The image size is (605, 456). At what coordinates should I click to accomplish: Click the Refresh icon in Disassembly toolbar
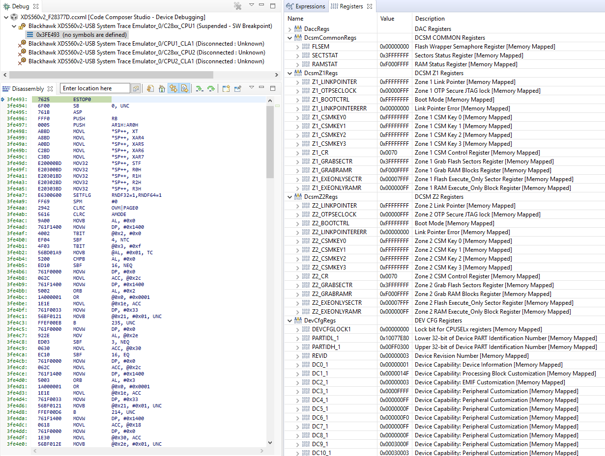pos(150,88)
